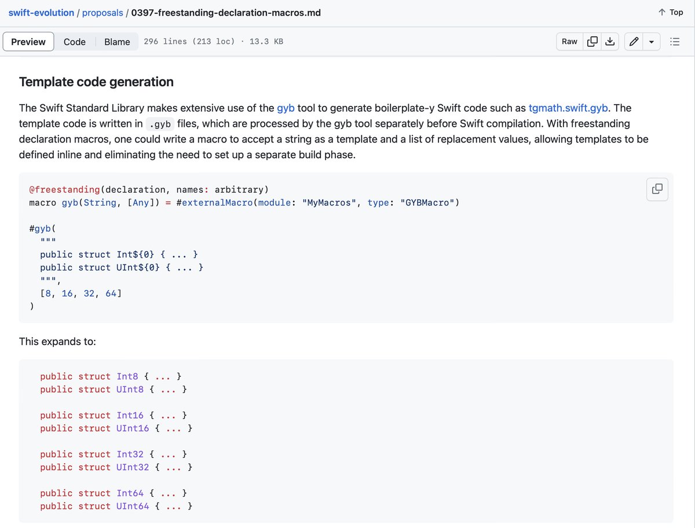
Task: Follow the gyb tool link
Action: [x=286, y=108]
